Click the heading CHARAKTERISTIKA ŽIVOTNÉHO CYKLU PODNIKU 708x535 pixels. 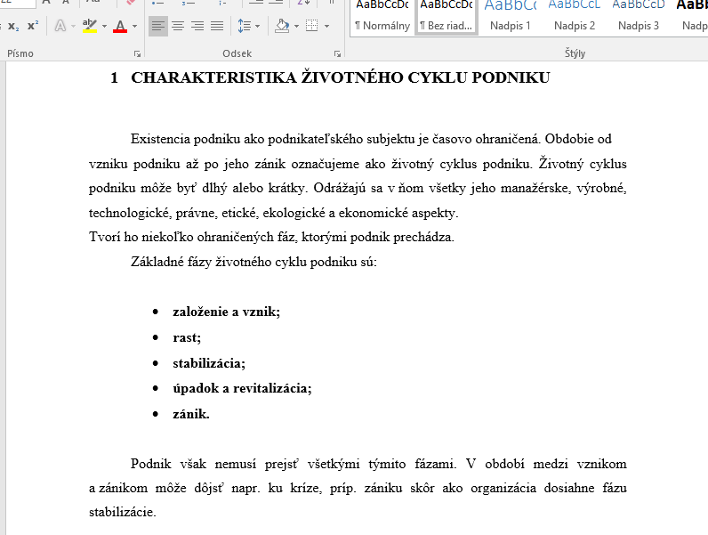pos(340,78)
